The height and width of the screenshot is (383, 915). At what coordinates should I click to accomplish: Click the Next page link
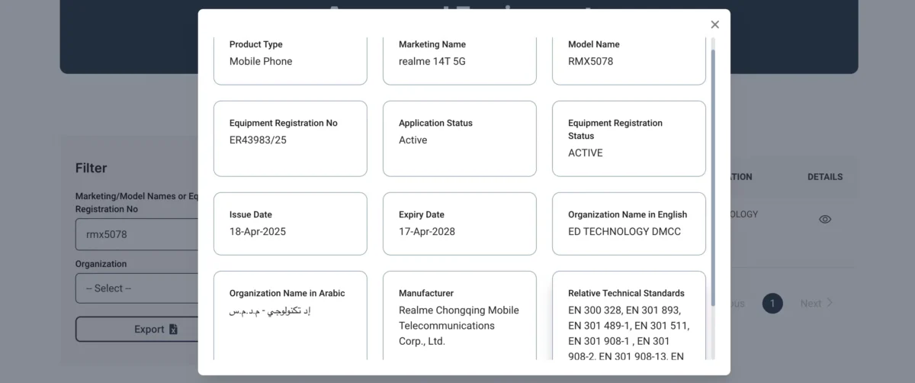tap(817, 303)
